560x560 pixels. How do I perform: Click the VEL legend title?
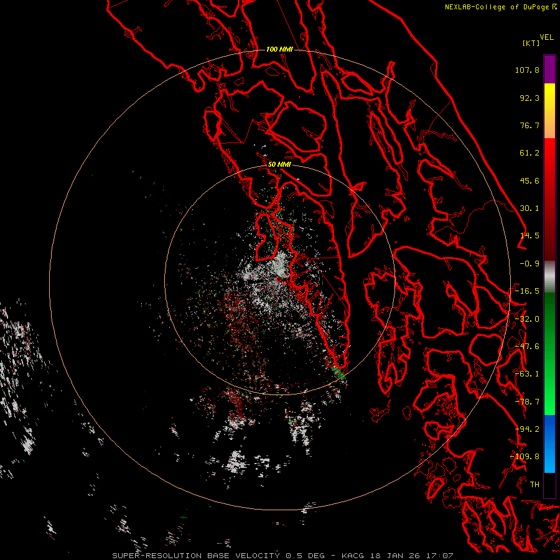coord(546,37)
